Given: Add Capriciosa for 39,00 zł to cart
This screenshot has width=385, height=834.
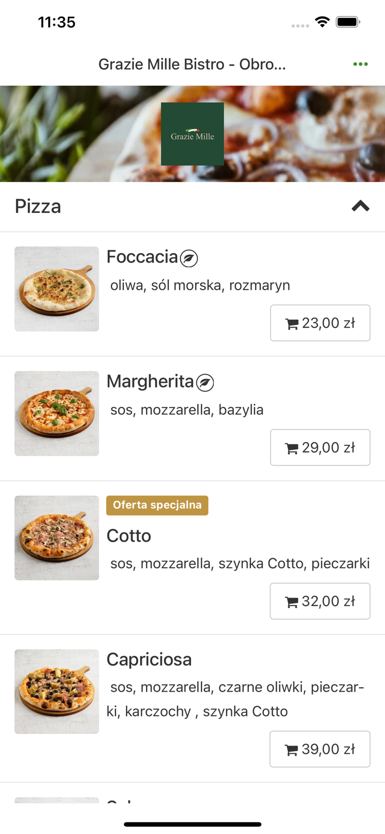Looking at the screenshot, I should tap(320, 749).
